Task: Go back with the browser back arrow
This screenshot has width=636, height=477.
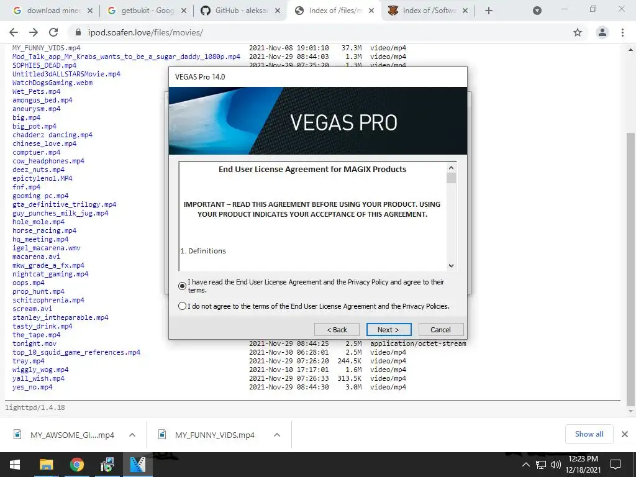Action: click(x=14, y=32)
